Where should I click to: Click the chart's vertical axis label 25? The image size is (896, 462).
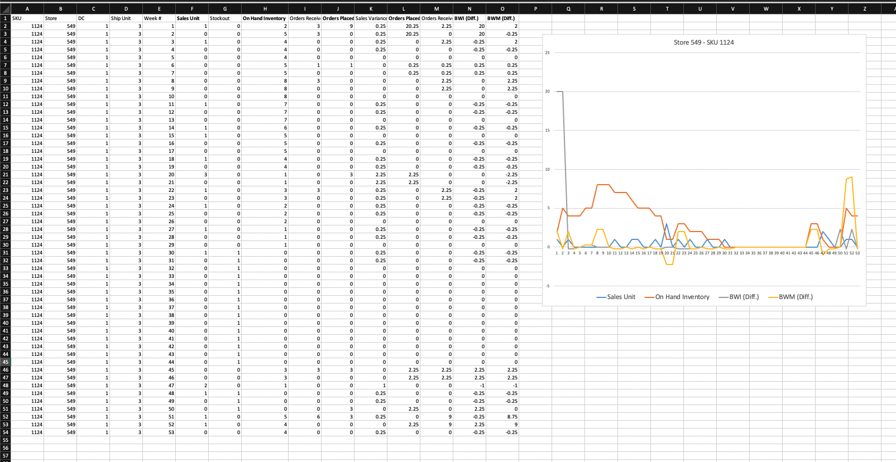pos(547,53)
